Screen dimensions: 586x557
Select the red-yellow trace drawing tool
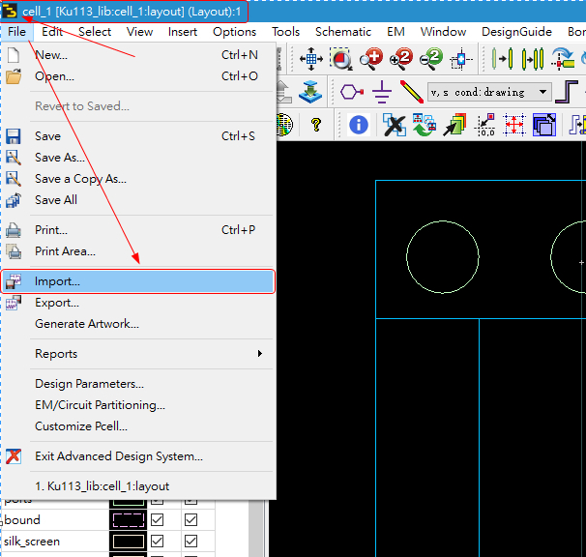[412, 92]
